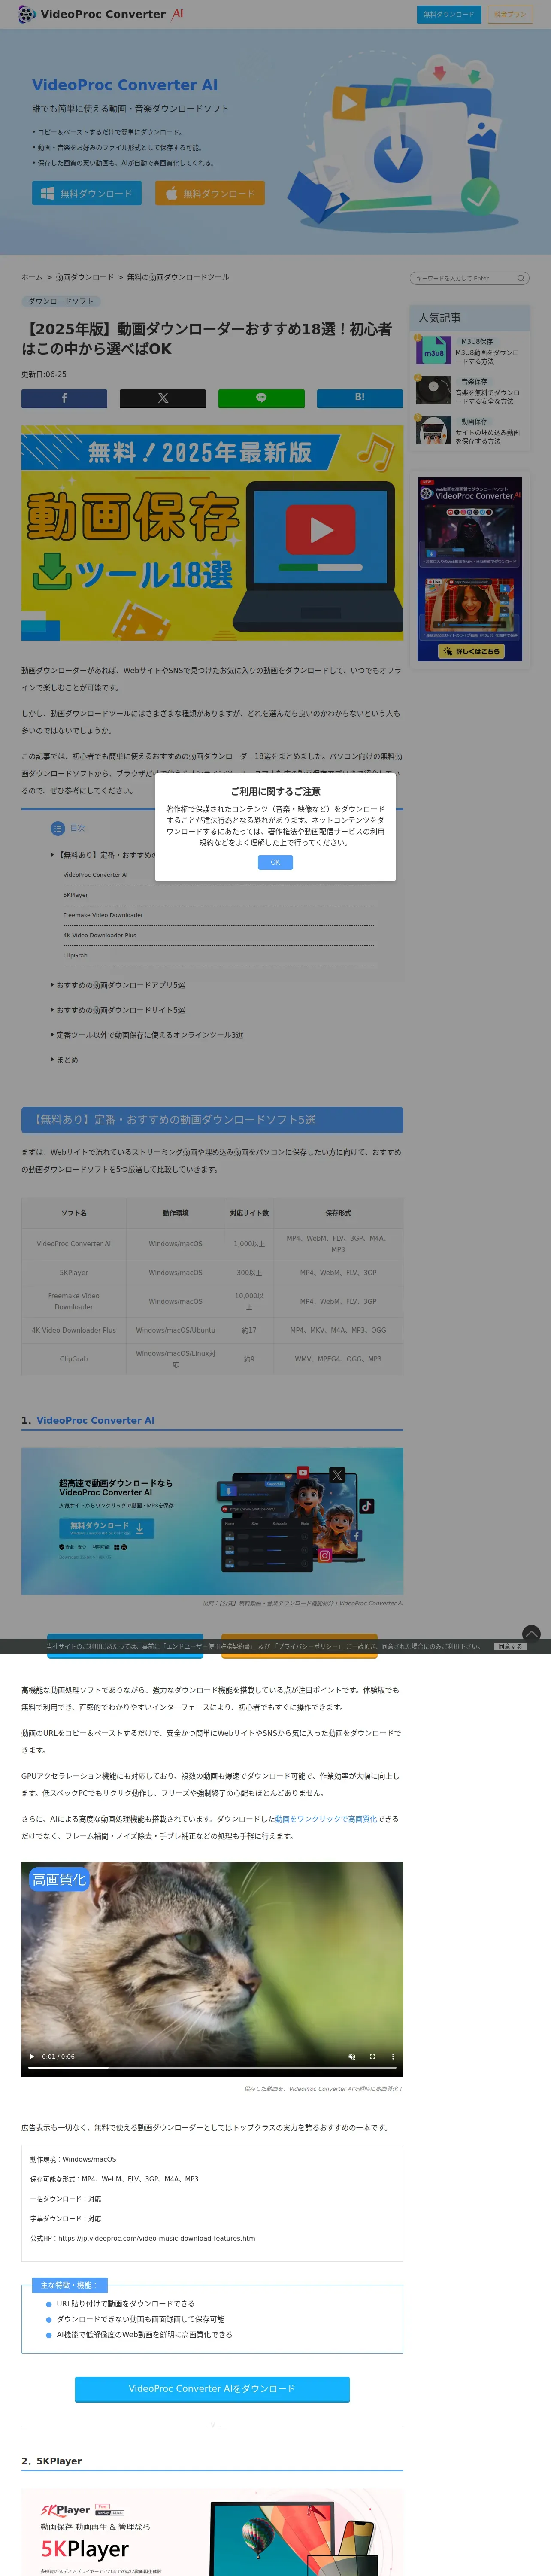551x2576 pixels.
Task: Play the cat video
Action: pyautogui.click(x=32, y=2057)
